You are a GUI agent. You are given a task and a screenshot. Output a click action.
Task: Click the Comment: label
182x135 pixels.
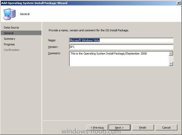point(54,53)
